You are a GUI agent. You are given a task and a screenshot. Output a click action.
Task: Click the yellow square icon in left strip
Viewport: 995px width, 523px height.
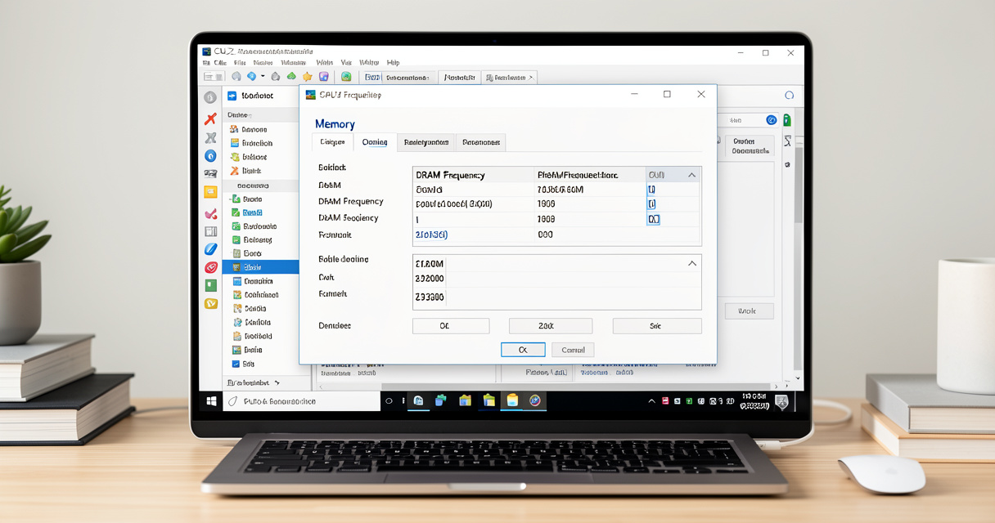click(x=210, y=193)
